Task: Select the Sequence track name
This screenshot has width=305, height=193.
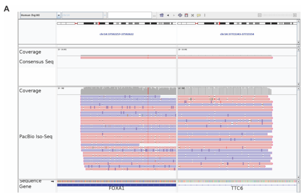Action: 30,181
